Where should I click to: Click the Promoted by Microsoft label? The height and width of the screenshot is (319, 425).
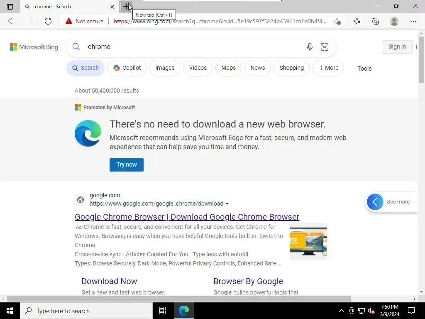tap(109, 108)
